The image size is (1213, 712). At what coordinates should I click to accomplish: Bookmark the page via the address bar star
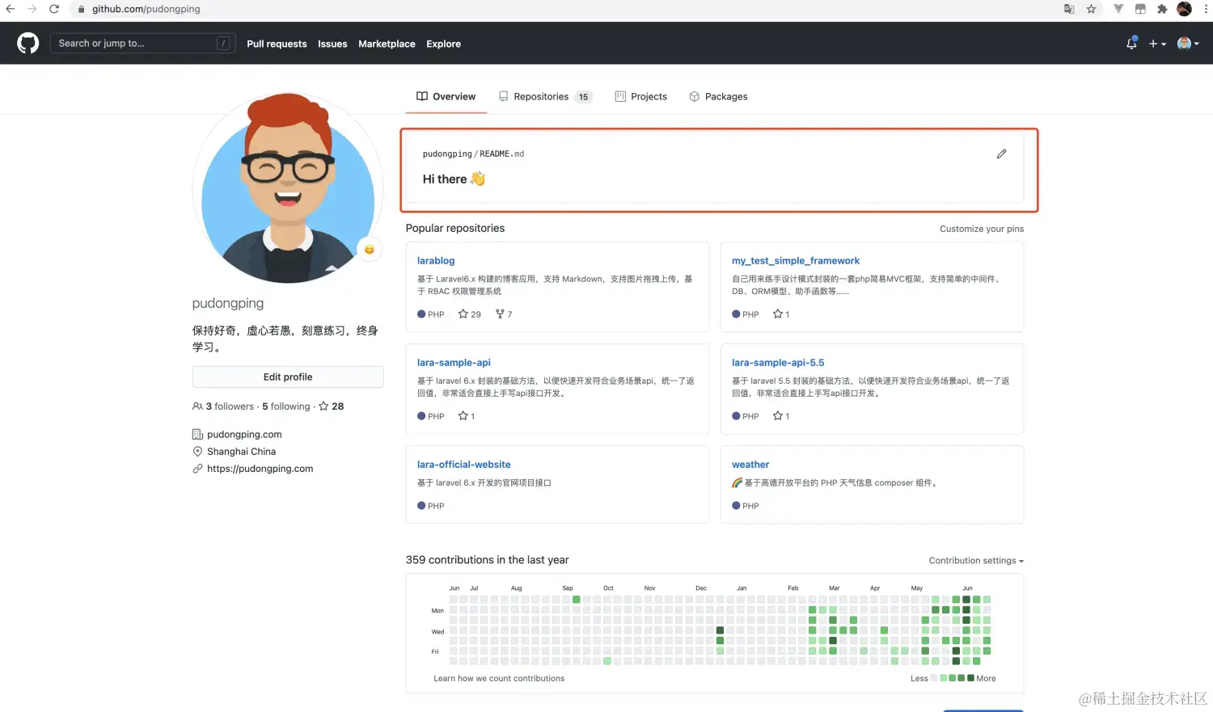pyautogui.click(x=1093, y=9)
